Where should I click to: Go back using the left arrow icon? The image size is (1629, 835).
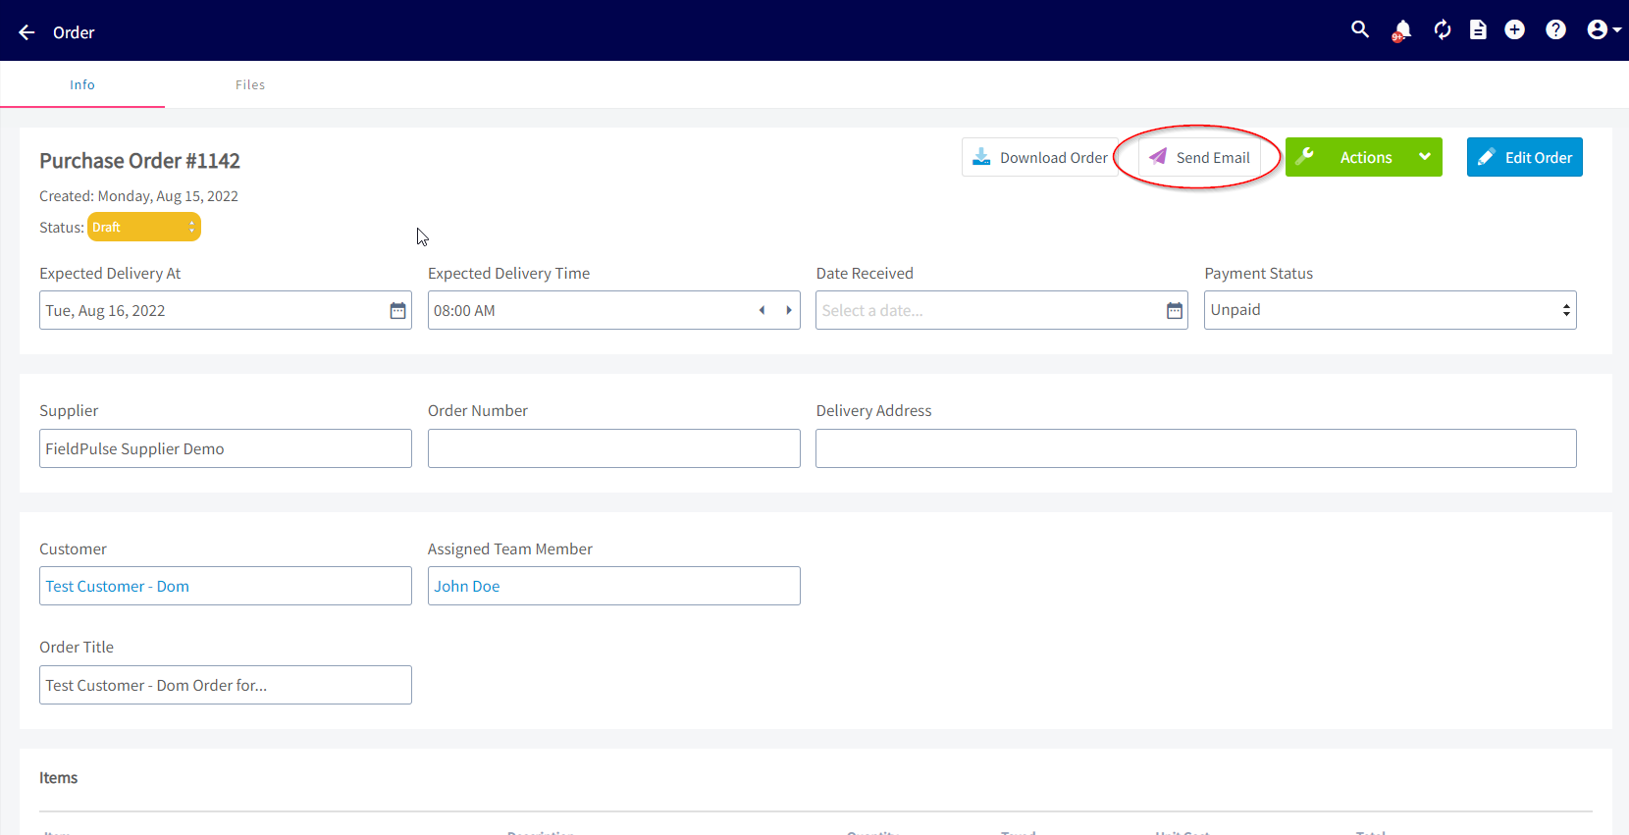coord(26,32)
